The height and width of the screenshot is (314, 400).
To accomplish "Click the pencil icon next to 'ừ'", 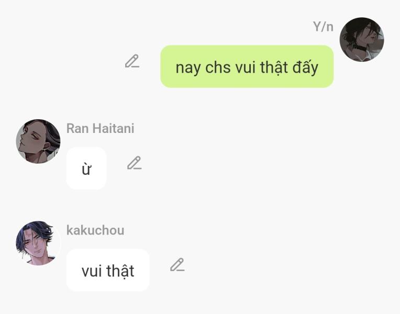I will coord(135,163).
